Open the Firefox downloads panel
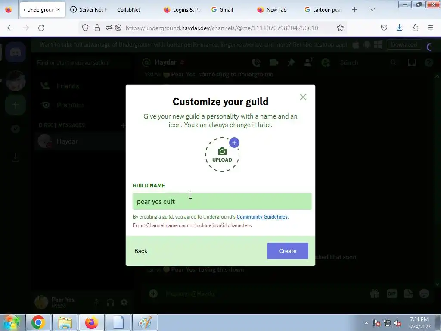 point(399,28)
